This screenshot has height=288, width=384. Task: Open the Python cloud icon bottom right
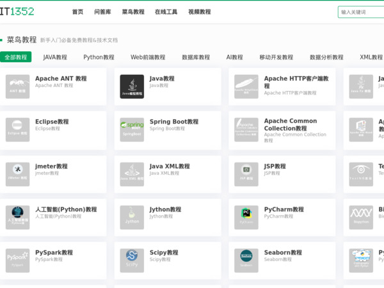pyautogui.click(x=361, y=260)
